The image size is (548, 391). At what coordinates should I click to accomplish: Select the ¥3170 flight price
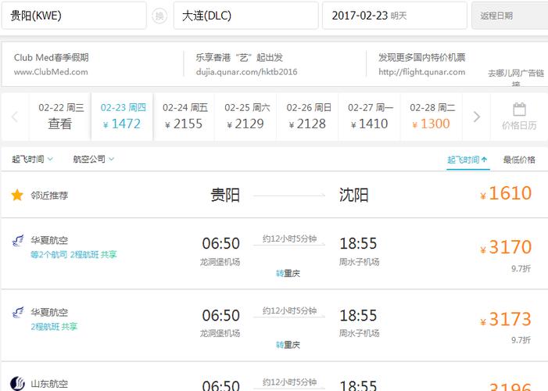(506, 247)
